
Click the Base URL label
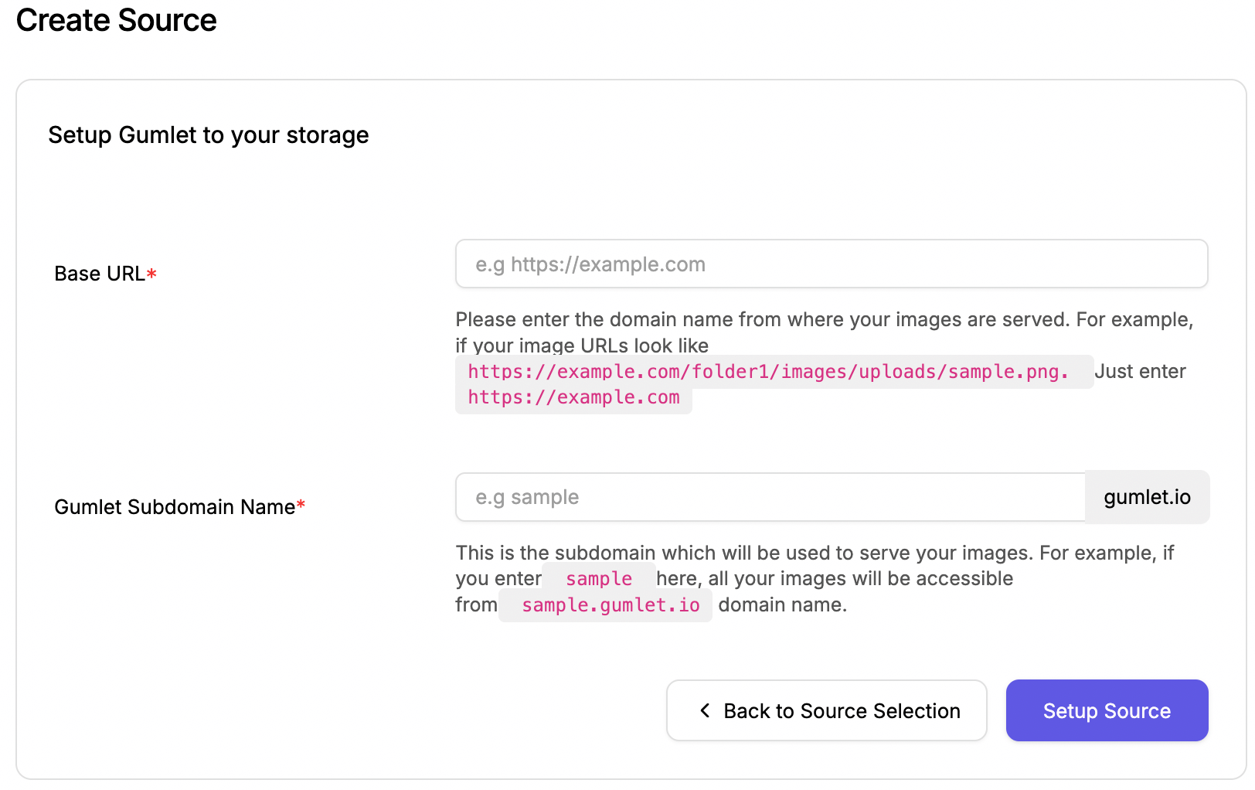[100, 274]
